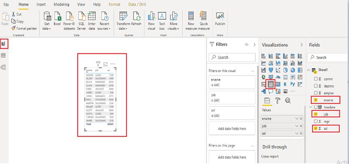Open the File menu
Screen dimensions: 349x164
[6, 5]
